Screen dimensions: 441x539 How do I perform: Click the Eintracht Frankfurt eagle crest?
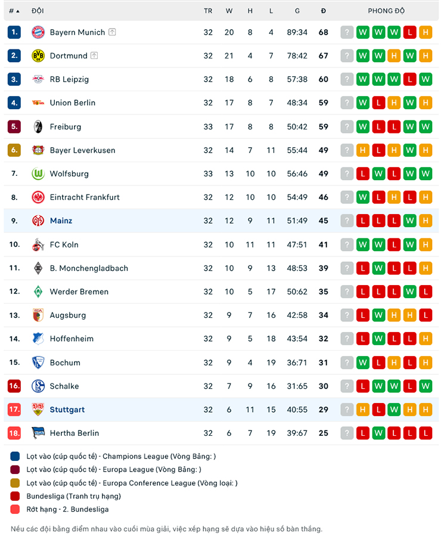click(x=38, y=197)
